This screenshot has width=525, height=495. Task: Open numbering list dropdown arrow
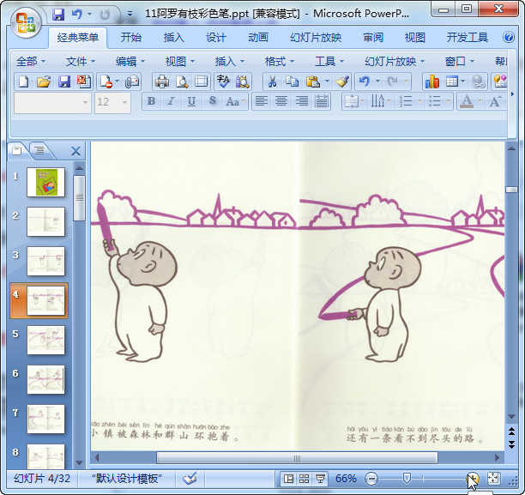[419, 101]
